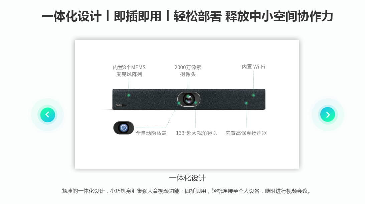
Task: Click the product description paragraph text
Action: pyautogui.click(x=186, y=191)
